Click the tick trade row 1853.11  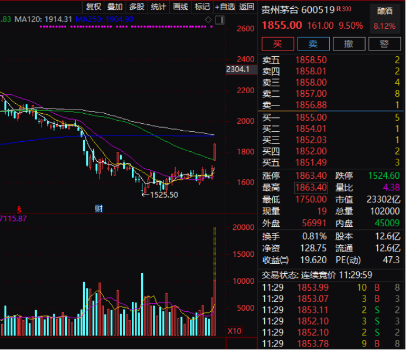pyautogui.click(x=331, y=310)
